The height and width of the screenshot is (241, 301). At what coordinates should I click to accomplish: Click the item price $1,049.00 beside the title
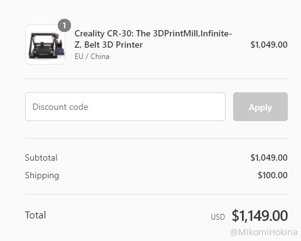click(x=269, y=45)
